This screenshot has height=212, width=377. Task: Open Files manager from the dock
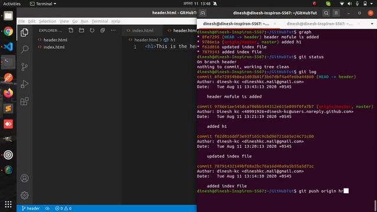click(8, 16)
